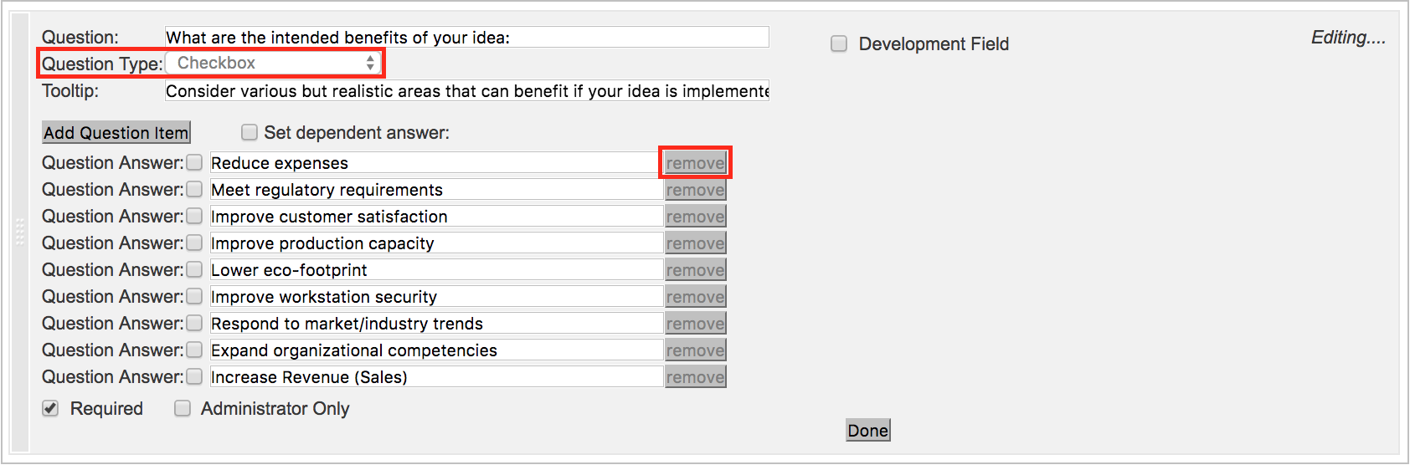Enable the Administrator Only checkbox
The width and height of the screenshot is (1410, 465).
(182, 408)
